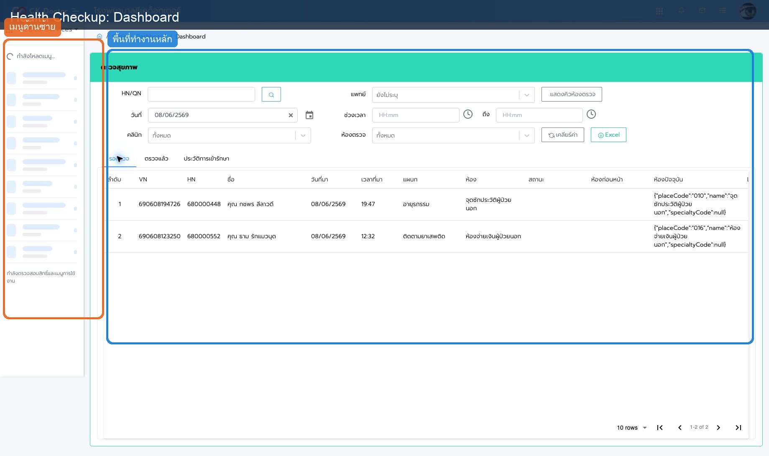
Task: Switch to the ประวัติการเข้ารักษา tab
Action: coord(207,158)
